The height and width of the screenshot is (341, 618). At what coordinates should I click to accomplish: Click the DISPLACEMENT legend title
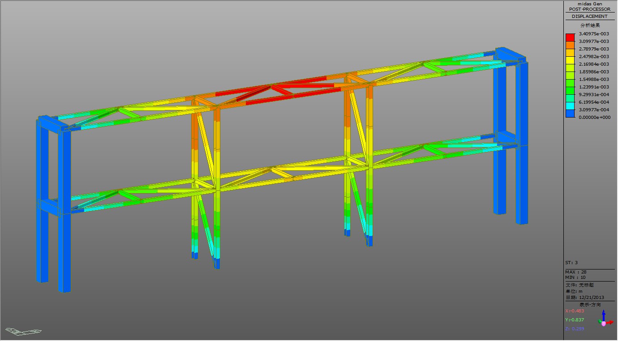coord(590,17)
